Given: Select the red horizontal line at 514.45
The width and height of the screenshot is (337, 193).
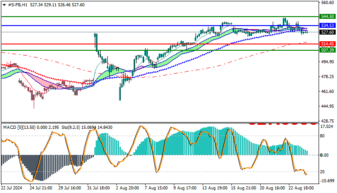Looking at the screenshot, I should pos(160,44).
